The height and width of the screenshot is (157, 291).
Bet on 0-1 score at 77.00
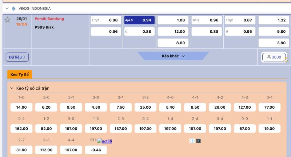(x=270, y=107)
